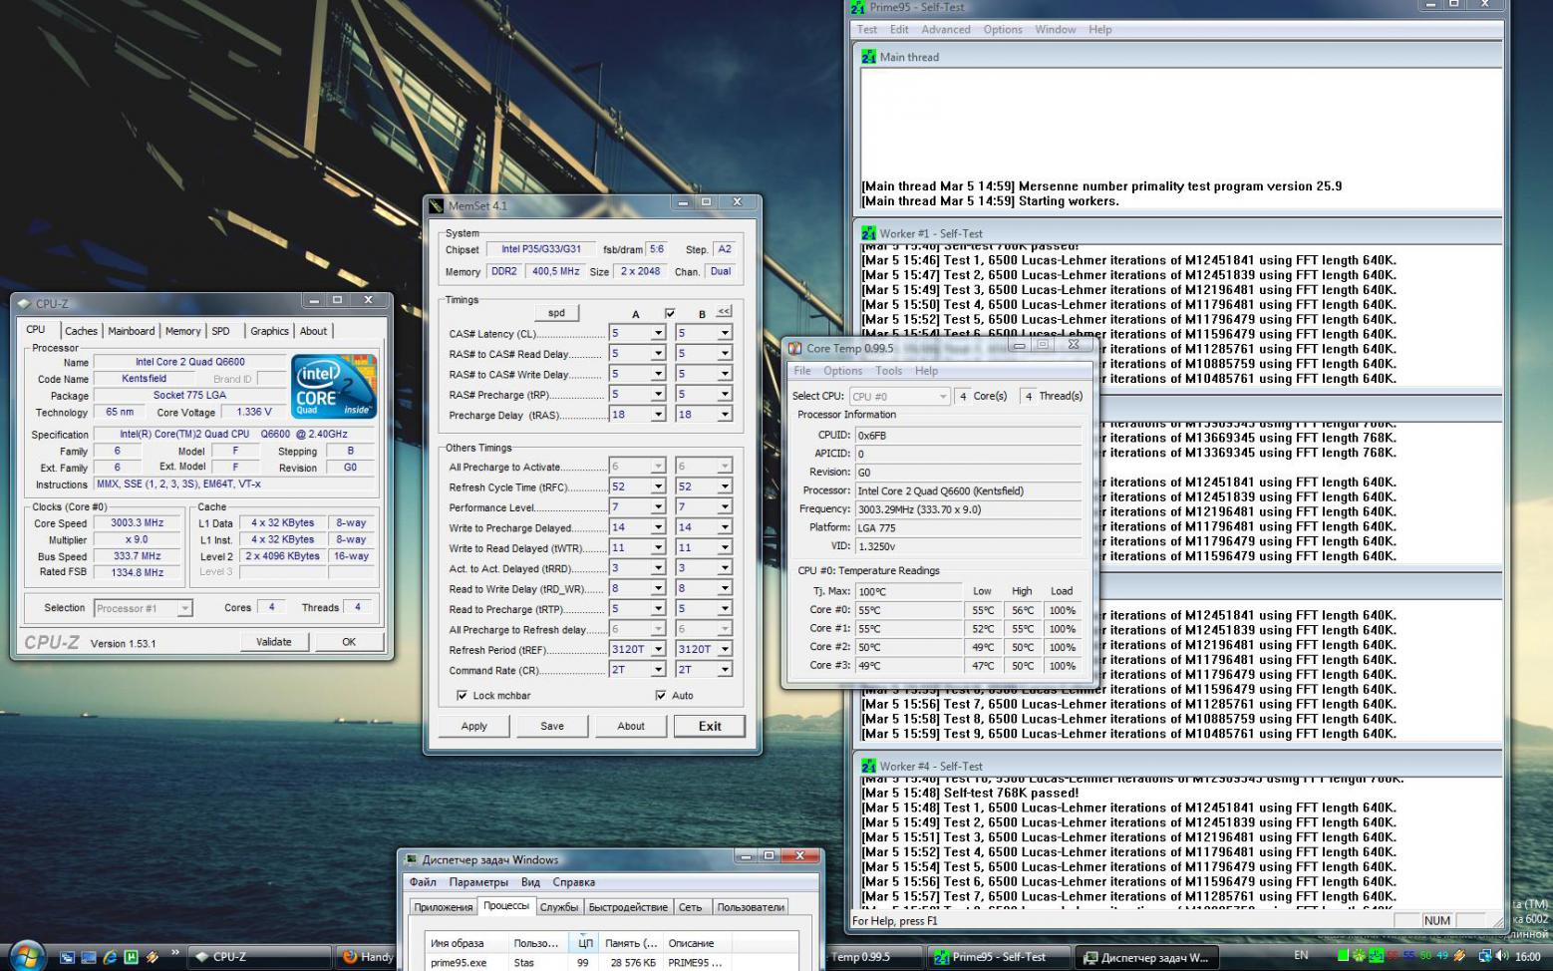Click the Windows Start orb

(x=27, y=955)
